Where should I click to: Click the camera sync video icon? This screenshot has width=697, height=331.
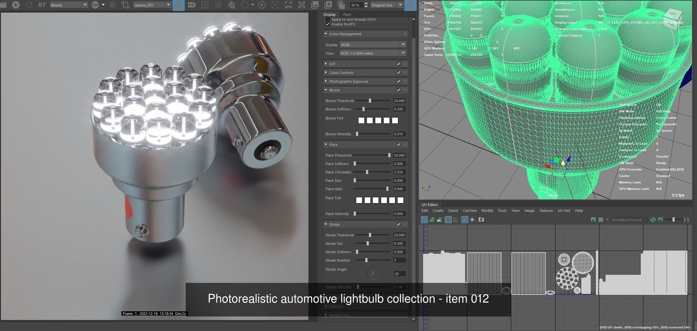click(x=192, y=5)
